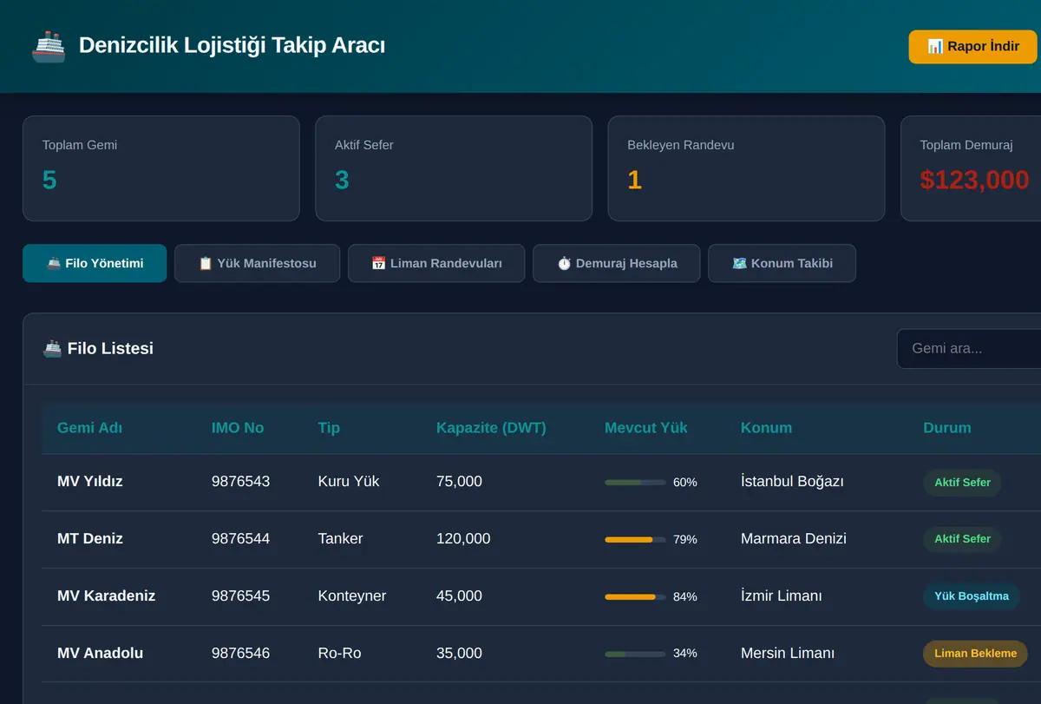Click the ship icon beside Filo Listesi
The height and width of the screenshot is (704, 1041).
[x=52, y=349]
